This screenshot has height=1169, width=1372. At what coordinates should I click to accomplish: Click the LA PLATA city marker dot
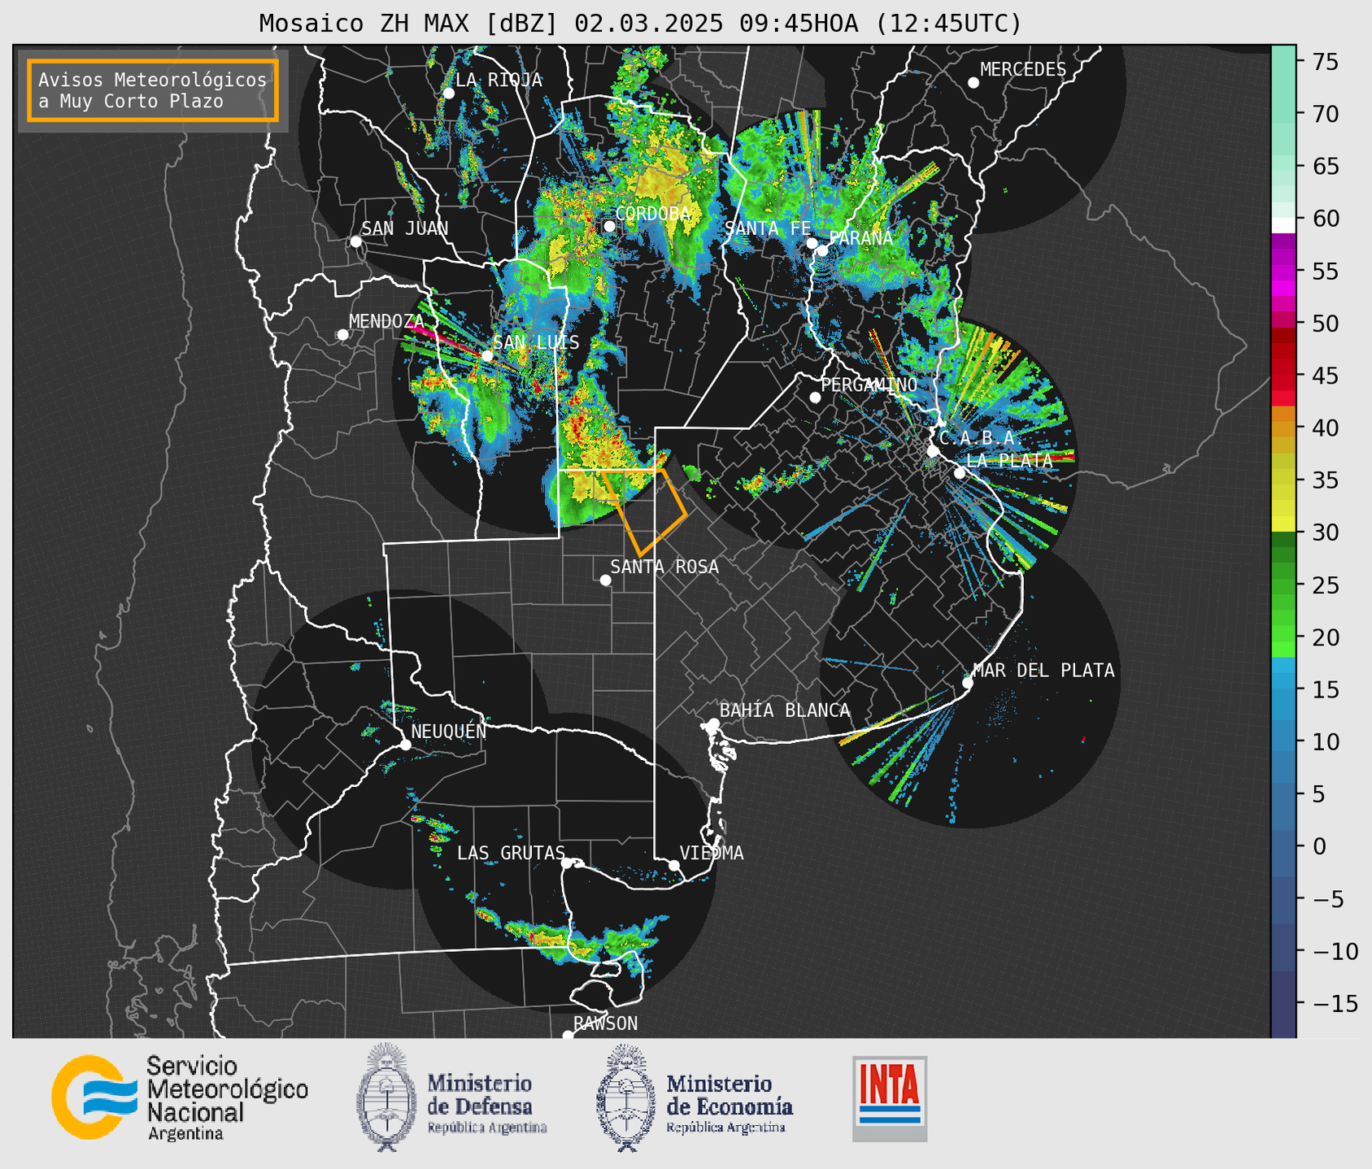tap(960, 473)
